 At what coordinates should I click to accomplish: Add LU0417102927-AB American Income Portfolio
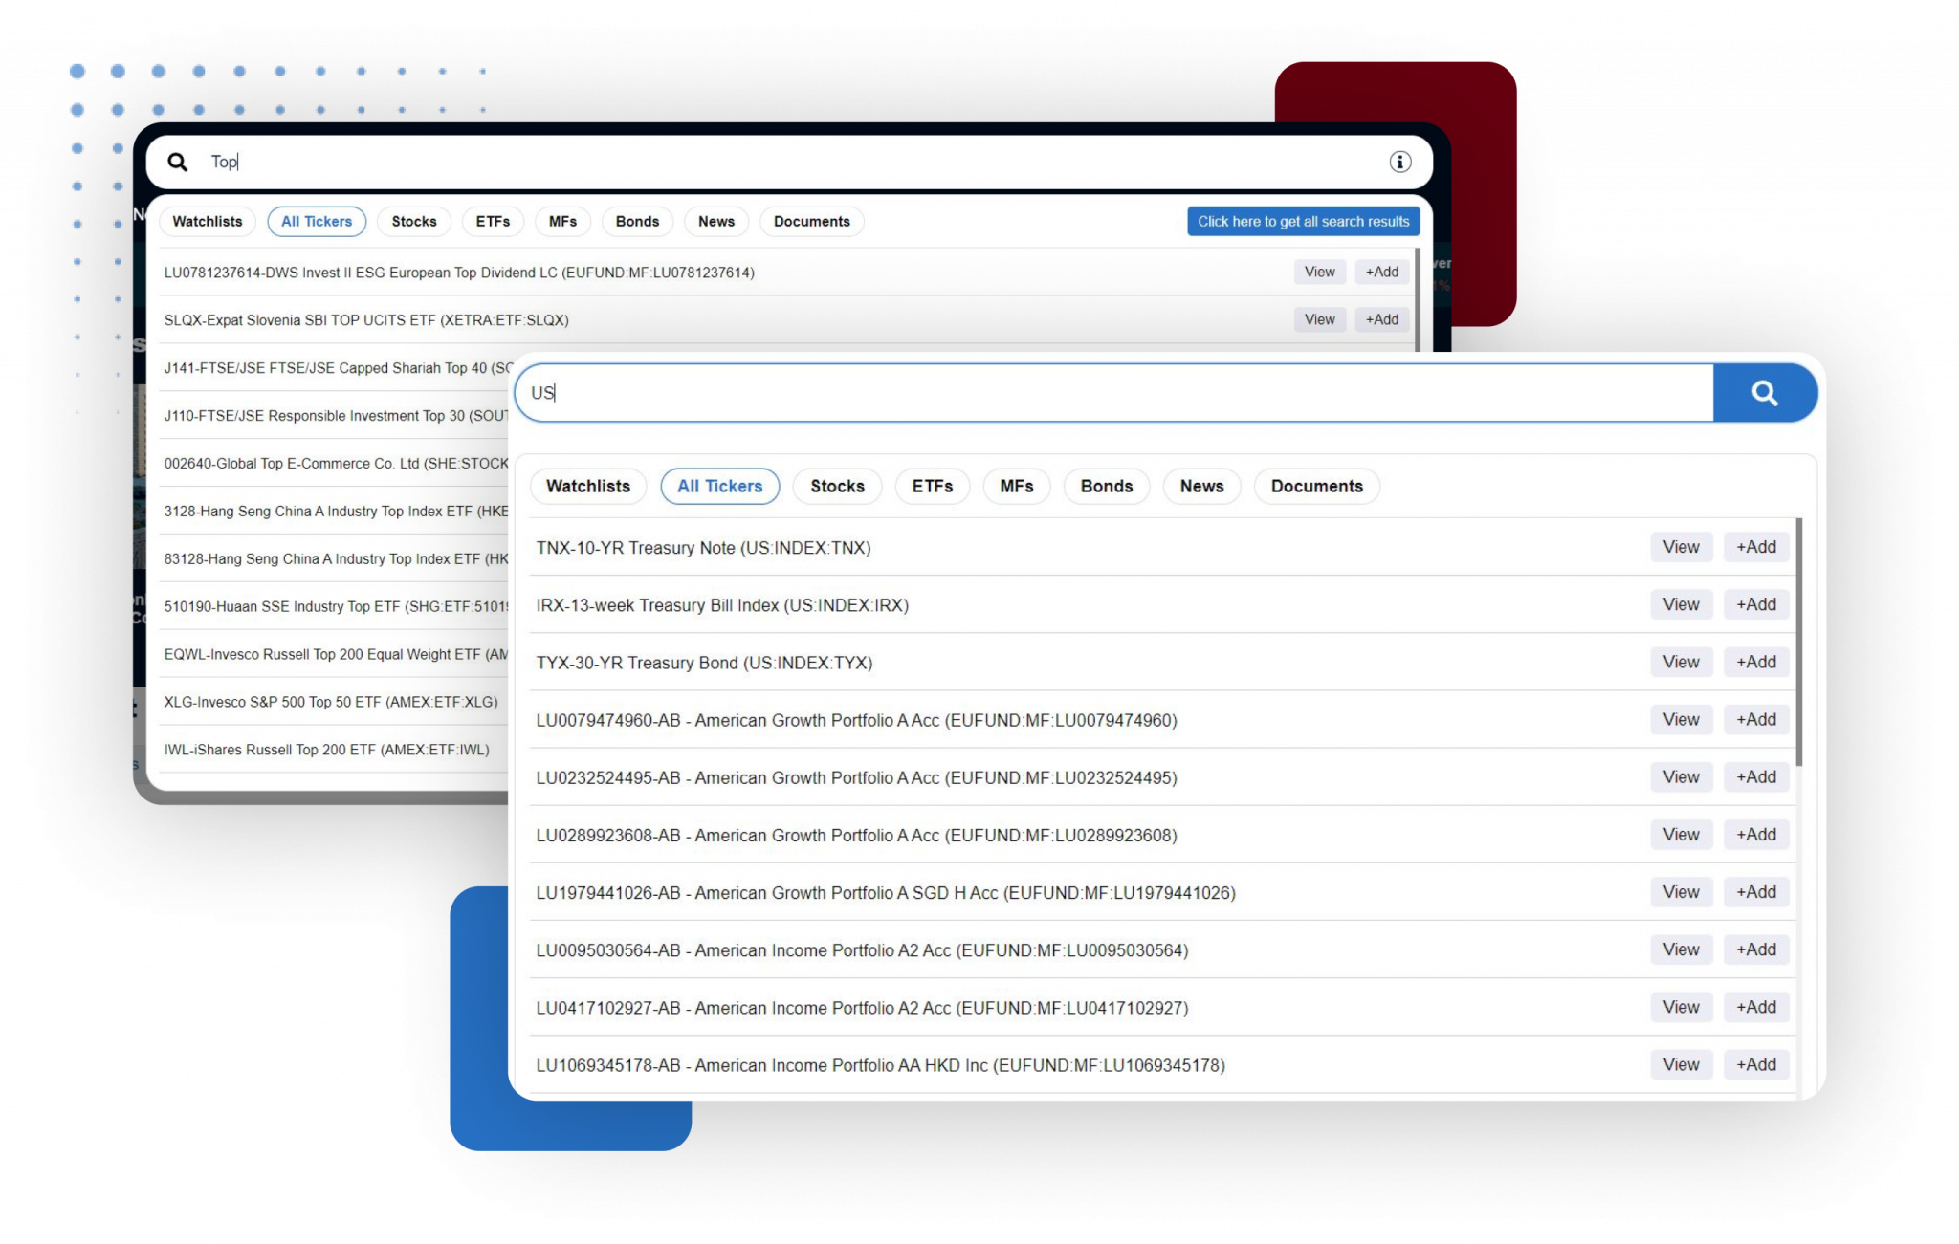coord(1755,1007)
